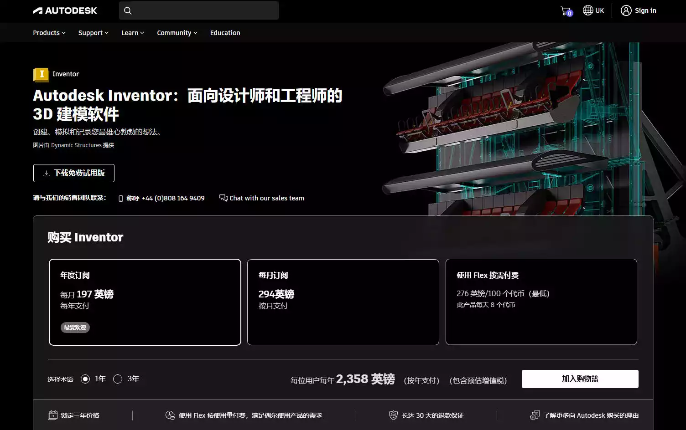
Task: Expand the Support menu
Action: tap(94, 33)
